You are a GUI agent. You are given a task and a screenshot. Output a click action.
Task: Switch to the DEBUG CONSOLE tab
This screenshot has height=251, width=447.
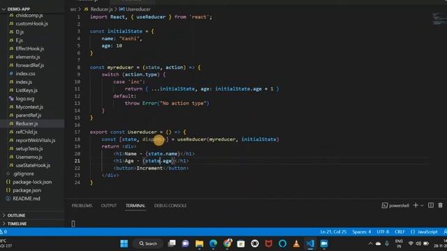click(x=170, y=206)
